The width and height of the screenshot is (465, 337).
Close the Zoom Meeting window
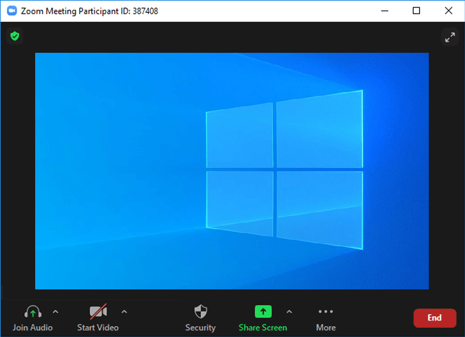448,11
